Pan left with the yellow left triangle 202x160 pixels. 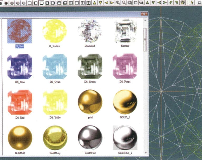106,3
